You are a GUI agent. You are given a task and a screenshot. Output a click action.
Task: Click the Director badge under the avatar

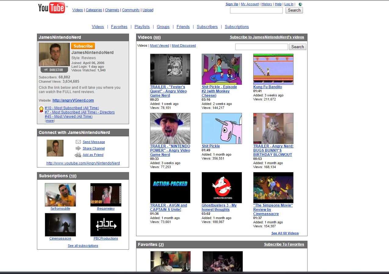click(x=54, y=70)
